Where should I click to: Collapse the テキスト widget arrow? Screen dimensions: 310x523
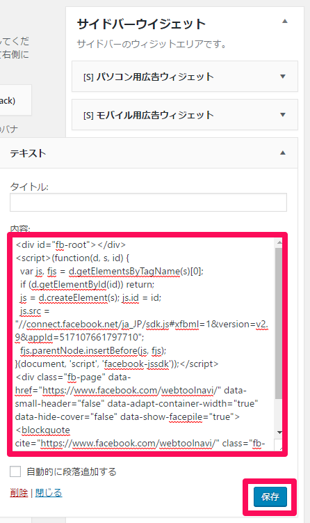283,153
